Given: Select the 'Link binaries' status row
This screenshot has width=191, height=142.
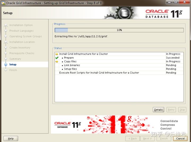Looking at the screenshot, I should (x=119, y=65).
